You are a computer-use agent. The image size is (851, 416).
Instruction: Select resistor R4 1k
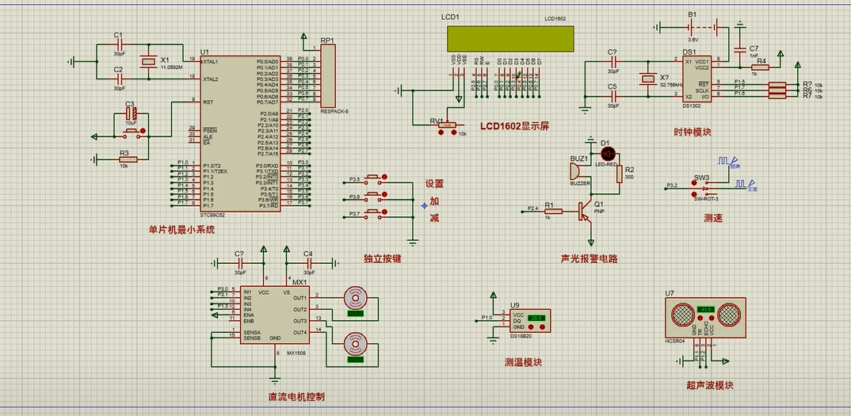[761, 67]
